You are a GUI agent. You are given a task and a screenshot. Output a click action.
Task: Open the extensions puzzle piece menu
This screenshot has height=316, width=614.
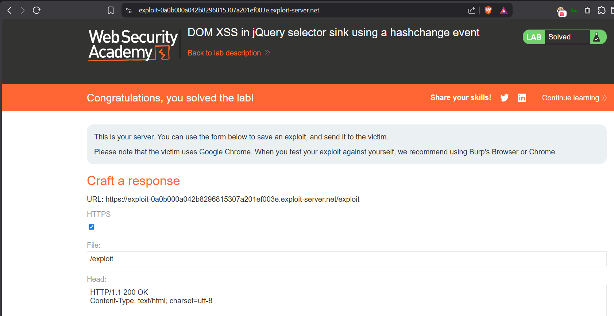(602, 11)
